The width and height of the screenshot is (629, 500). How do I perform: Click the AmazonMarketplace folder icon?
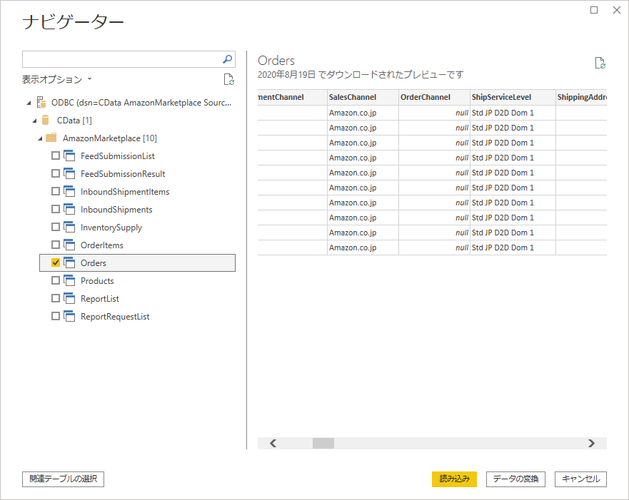coord(51,138)
